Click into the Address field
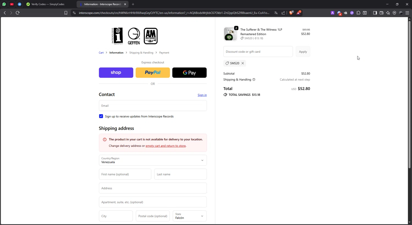Screen dimensions: 412x225 pos(153,188)
